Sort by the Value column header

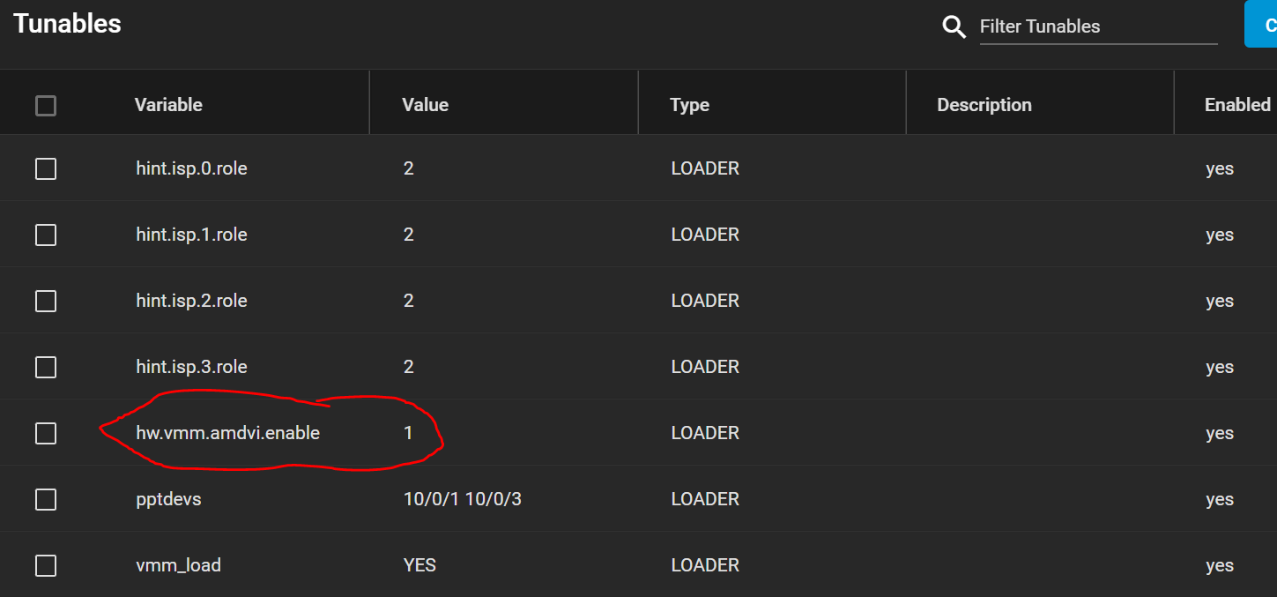(x=426, y=105)
